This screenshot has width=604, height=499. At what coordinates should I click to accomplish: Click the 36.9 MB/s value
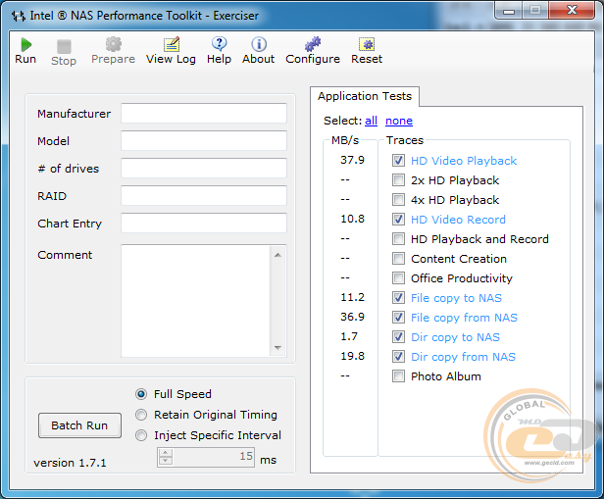(352, 317)
